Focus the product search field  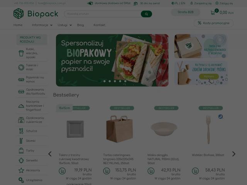(x=102, y=14)
